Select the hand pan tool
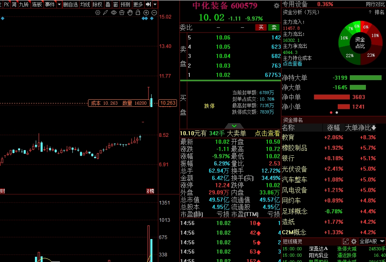The width and height of the screenshot is (386, 262). (130, 12)
